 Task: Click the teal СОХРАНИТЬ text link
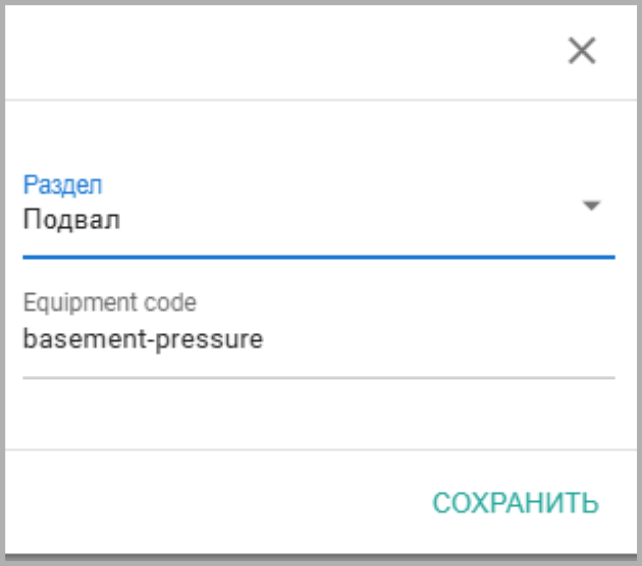pos(515,502)
